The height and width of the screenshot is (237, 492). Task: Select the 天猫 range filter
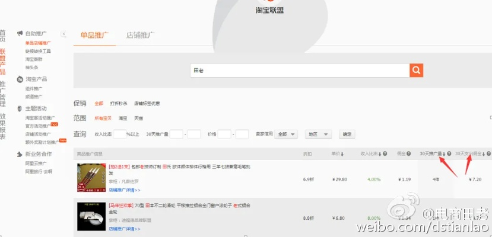[x=139, y=118]
